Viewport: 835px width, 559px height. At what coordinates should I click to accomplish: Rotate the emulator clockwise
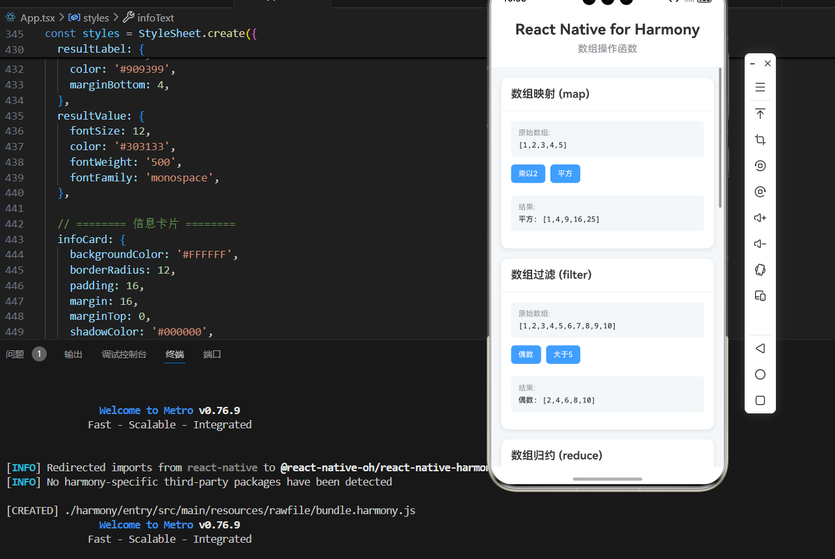click(x=760, y=192)
